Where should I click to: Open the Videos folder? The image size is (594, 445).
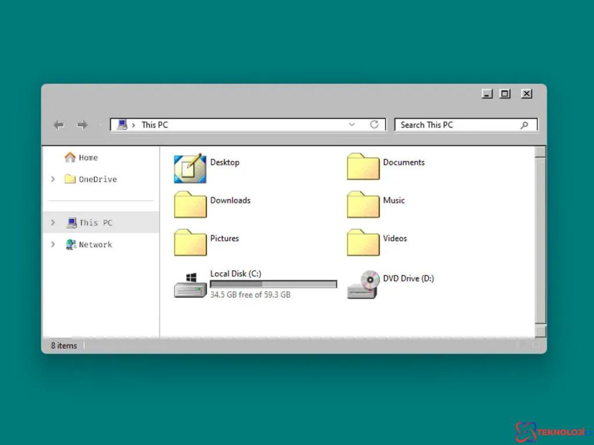coord(362,243)
